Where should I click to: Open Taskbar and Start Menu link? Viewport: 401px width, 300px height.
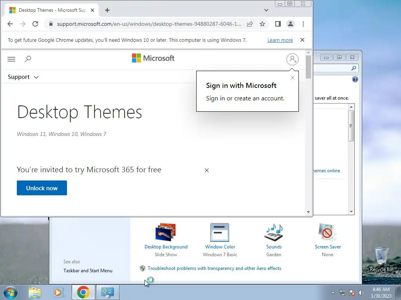[88, 271]
